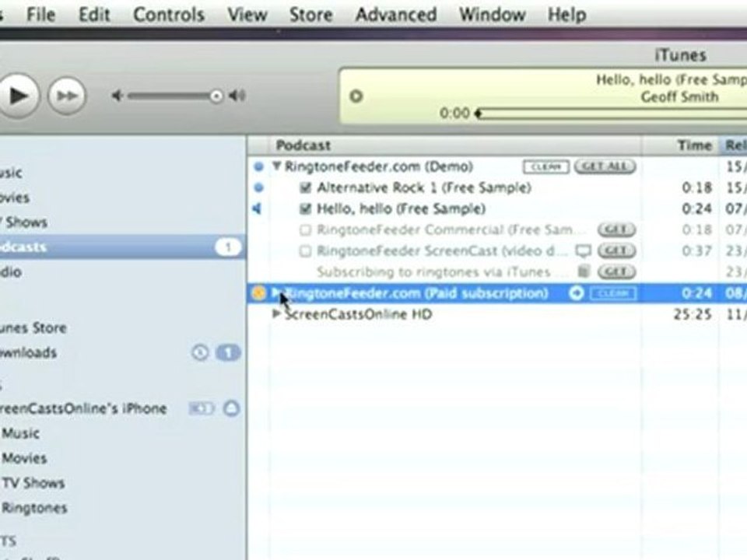Click the circular arrow icon in now-playing display
This screenshot has width=747, height=560.
(356, 96)
